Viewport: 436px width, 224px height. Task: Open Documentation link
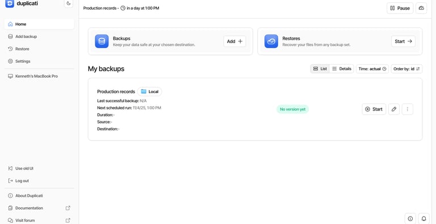pos(39,208)
